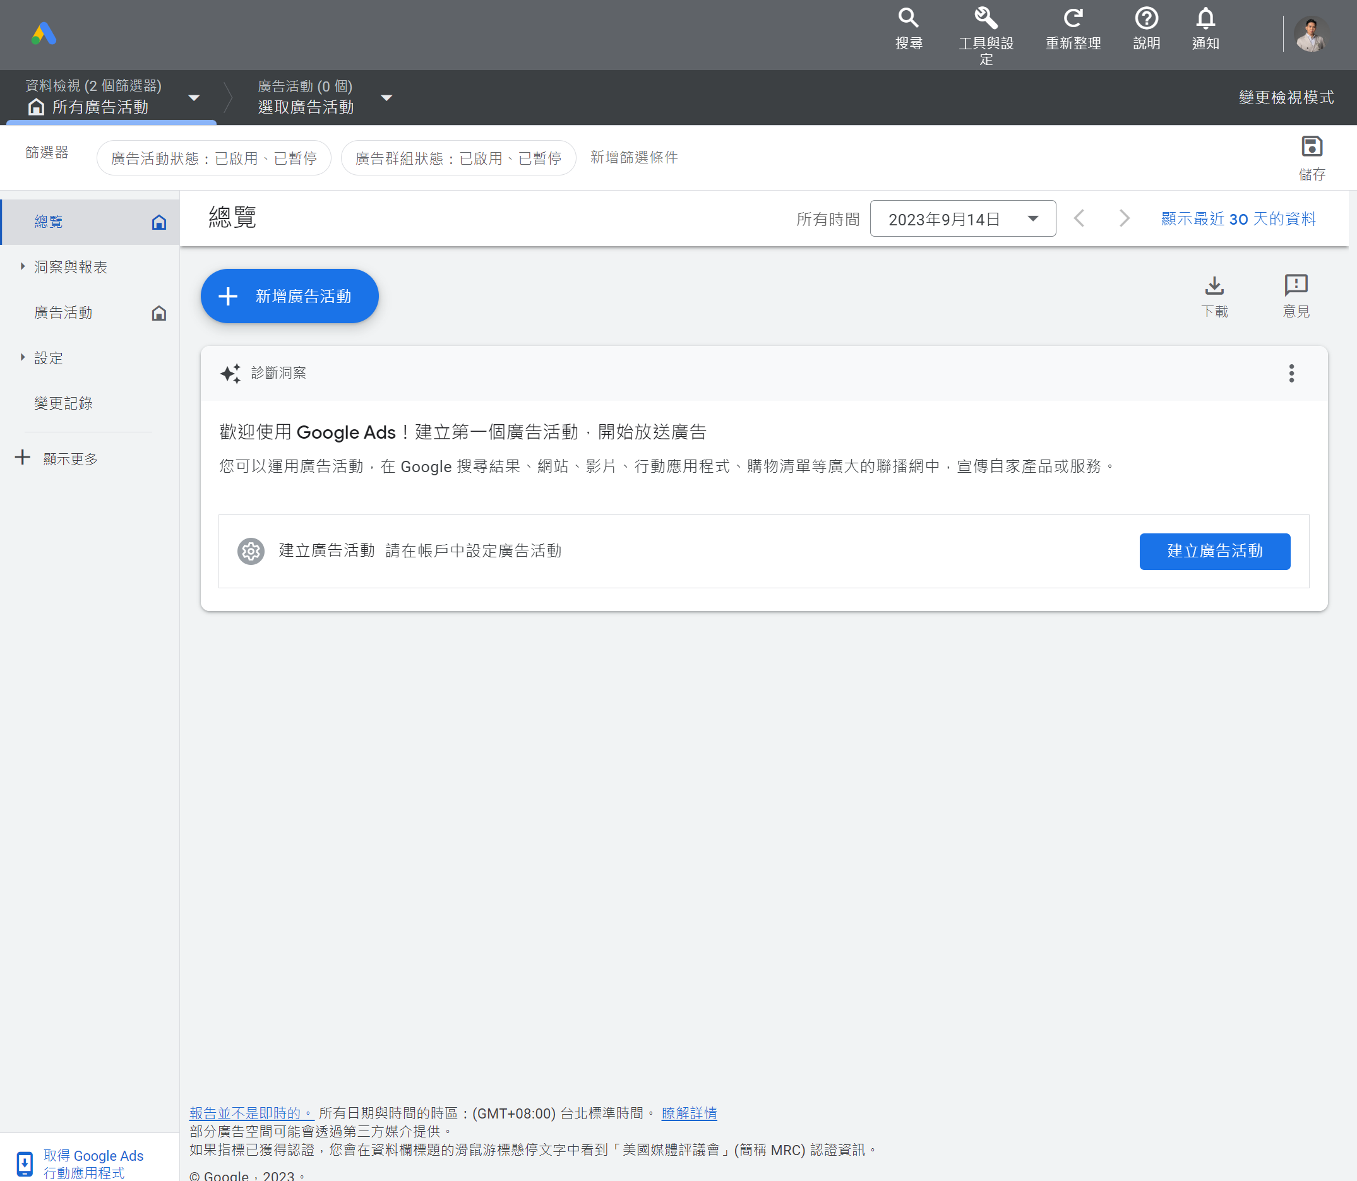Viewport: 1357px width, 1181px height.
Task: Click the refresh (重新整理) icon
Action: pyautogui.click(x=1073, y=18)
